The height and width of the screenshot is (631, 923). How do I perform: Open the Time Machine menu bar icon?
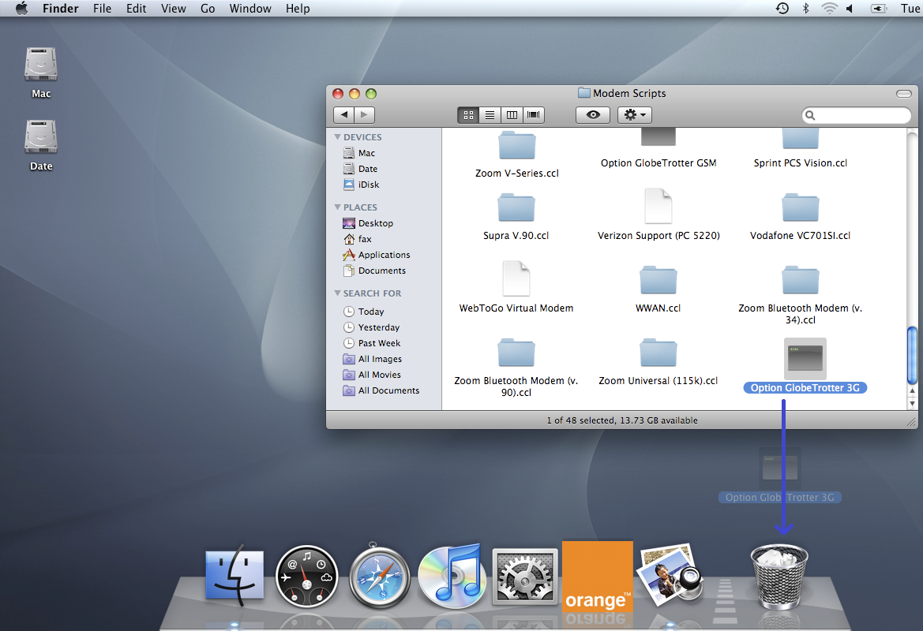pos(782,8)
